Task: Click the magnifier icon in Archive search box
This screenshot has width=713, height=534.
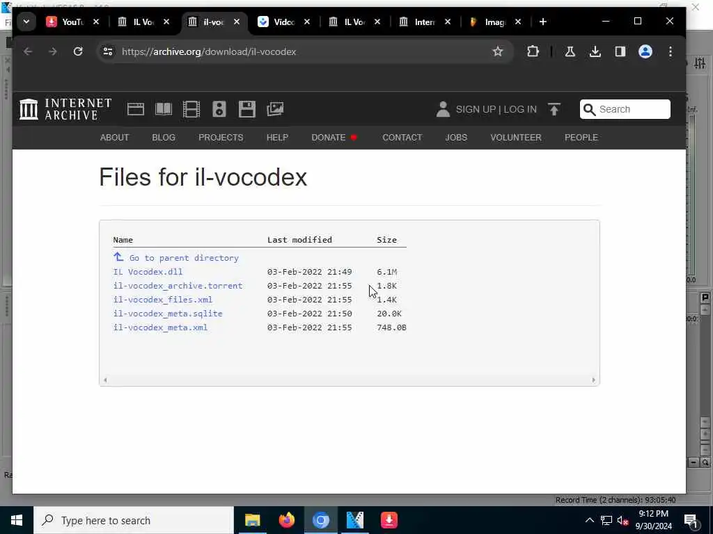Action: click(x=589, y=109)
